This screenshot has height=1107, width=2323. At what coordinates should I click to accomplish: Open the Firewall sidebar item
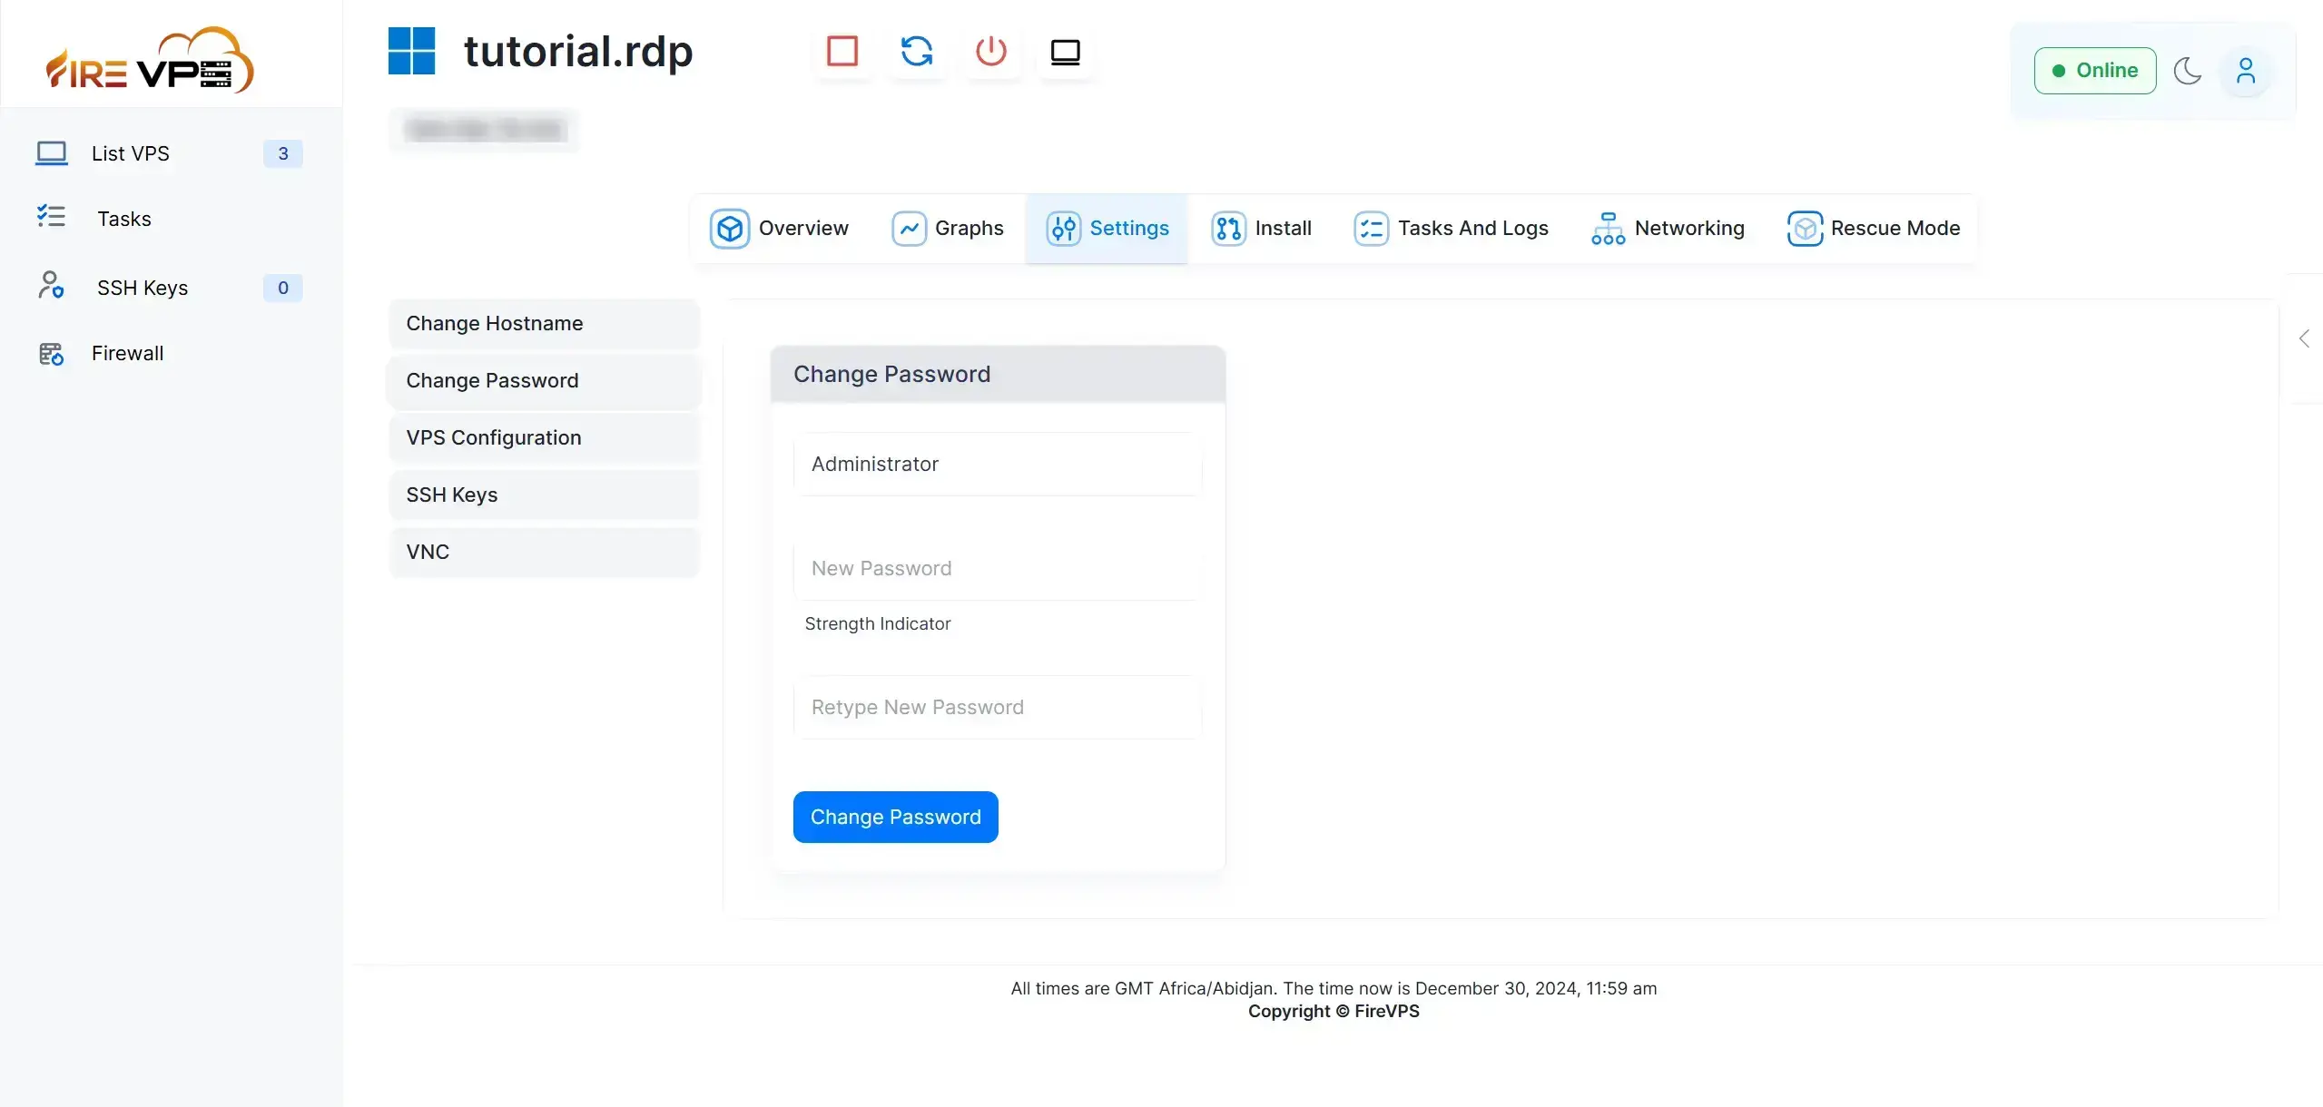click(127, 353)
